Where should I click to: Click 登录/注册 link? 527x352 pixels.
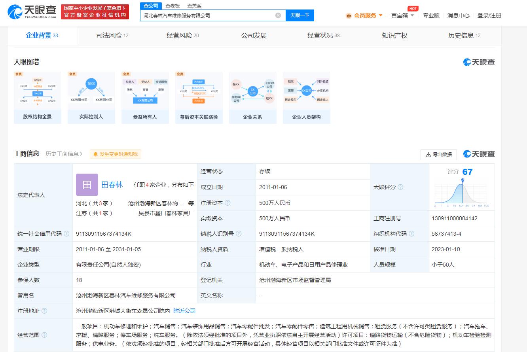point(489,15)
